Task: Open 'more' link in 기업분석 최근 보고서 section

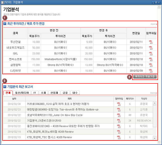Action: point(154,93)
